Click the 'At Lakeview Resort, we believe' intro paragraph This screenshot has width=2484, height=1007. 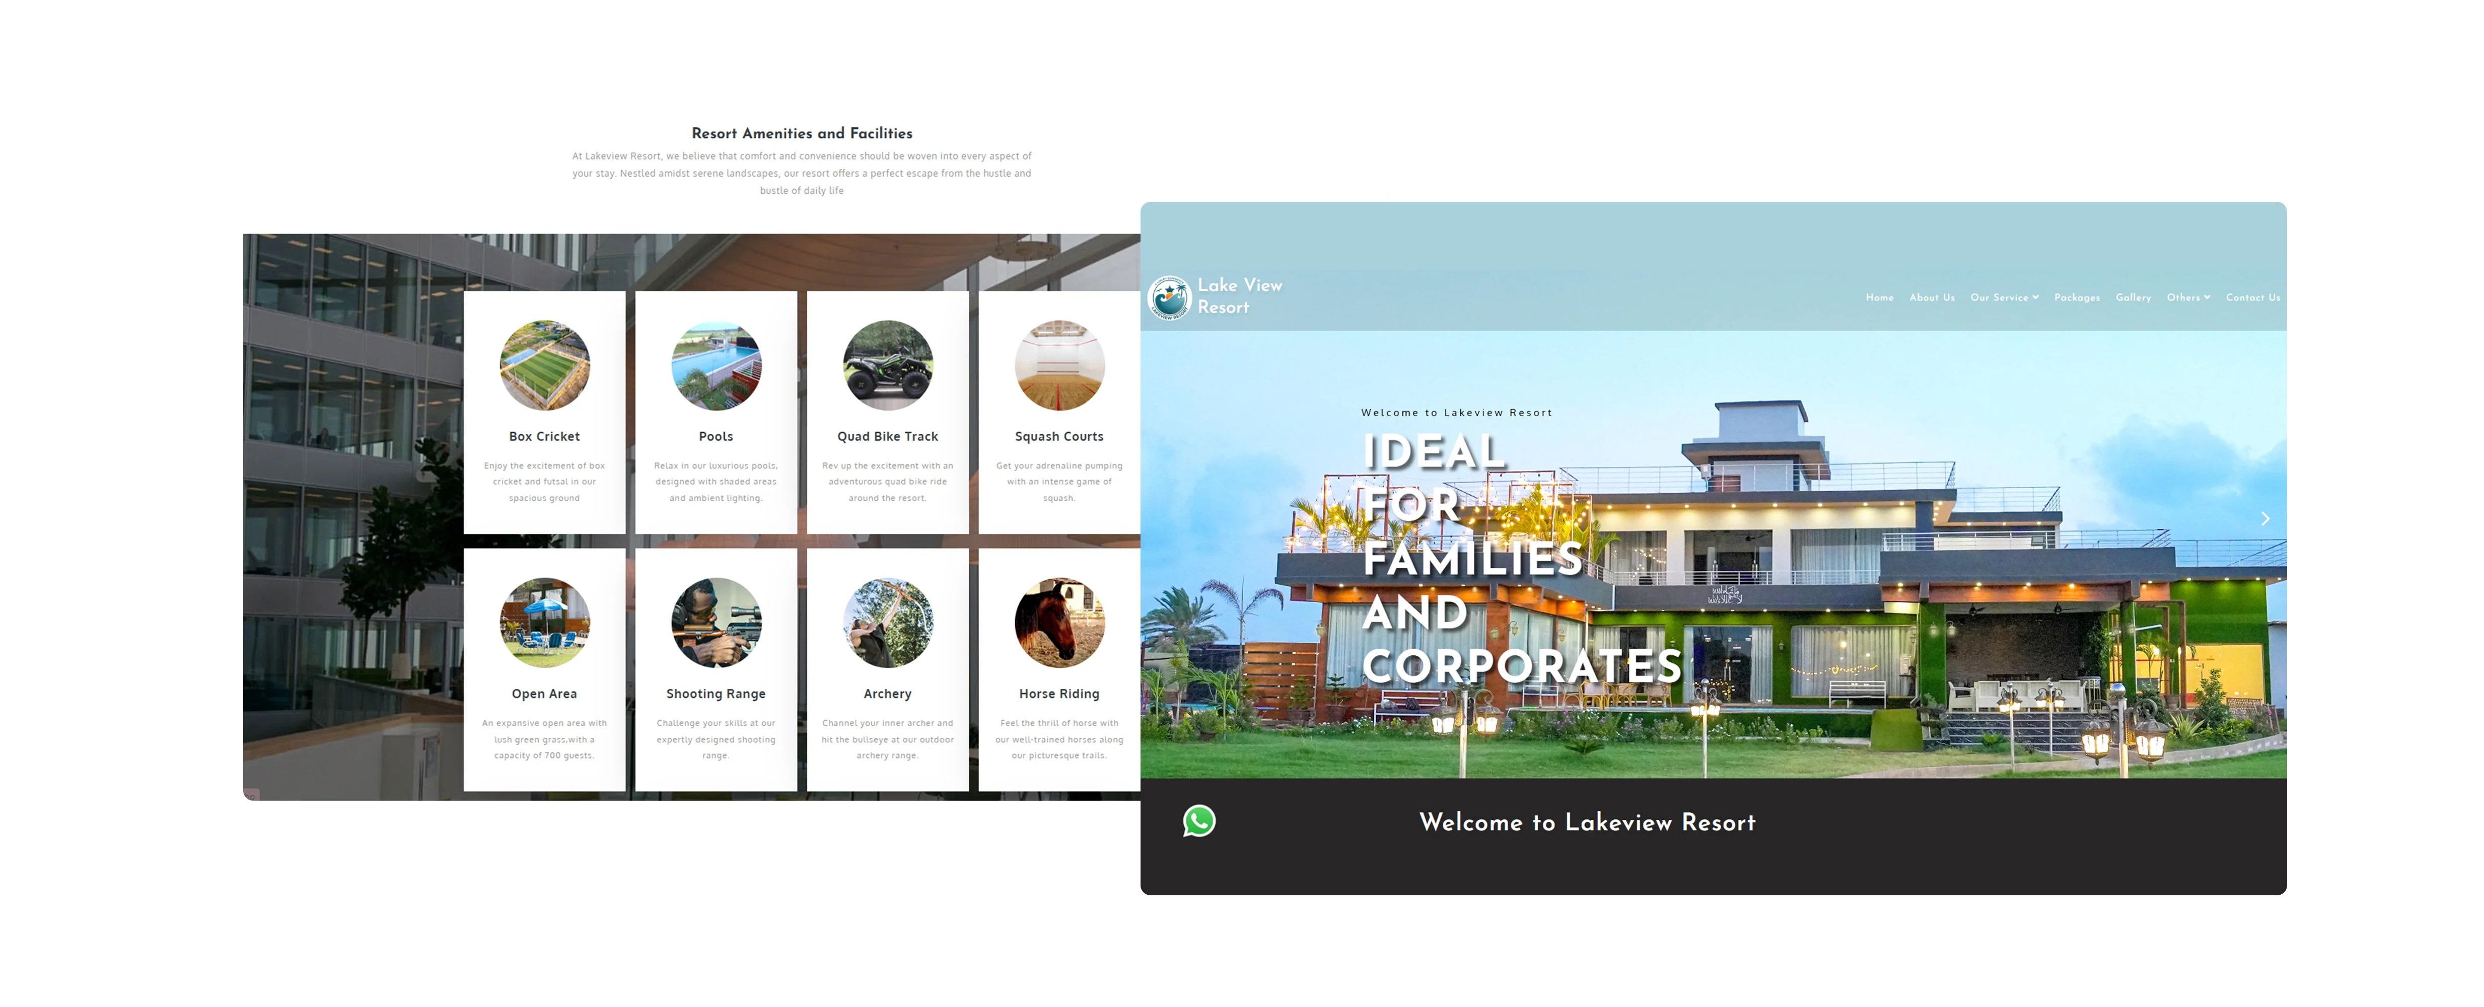tap(801, 174)
